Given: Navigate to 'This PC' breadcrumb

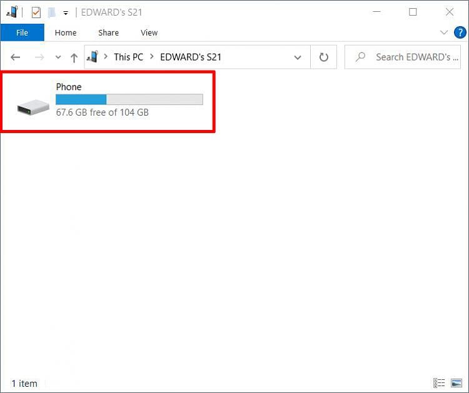Looking at the screenshot, I should coord(129,57).
